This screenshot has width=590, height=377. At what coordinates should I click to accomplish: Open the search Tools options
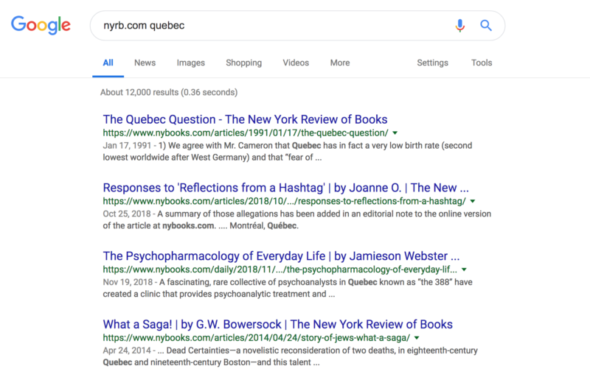[x=482, y=63]
